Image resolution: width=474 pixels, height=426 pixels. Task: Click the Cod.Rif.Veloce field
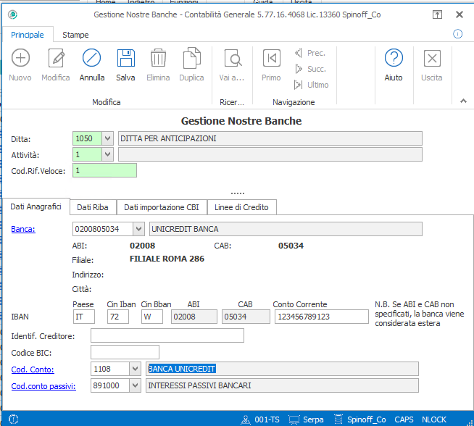(104, 170)
